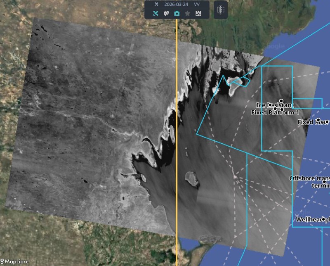Click the small satellite icon beside the date
This screenshot has width=330, height=266.
156,4
